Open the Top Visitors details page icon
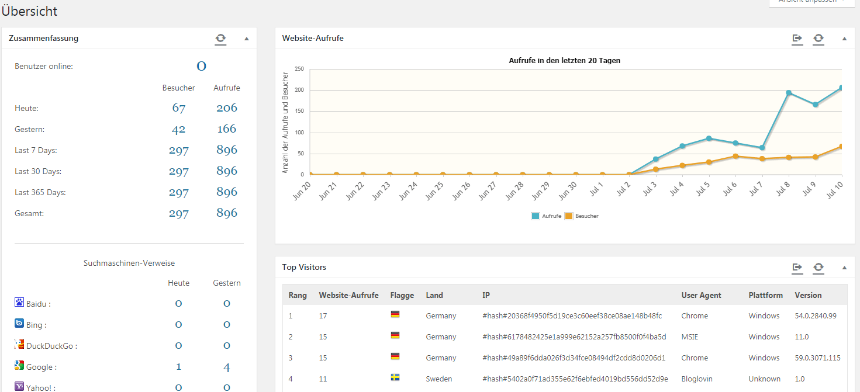Viewport: 860px width, 392px height. pyautogui.click(x=797, y=268)
